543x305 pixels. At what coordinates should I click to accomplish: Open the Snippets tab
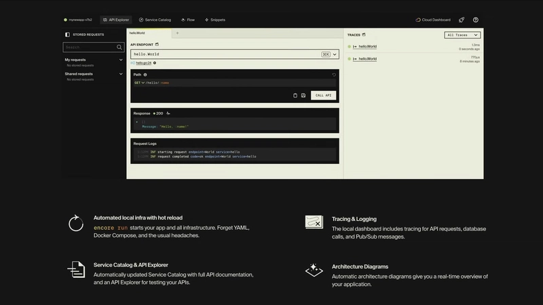click(x=214, y=20)
